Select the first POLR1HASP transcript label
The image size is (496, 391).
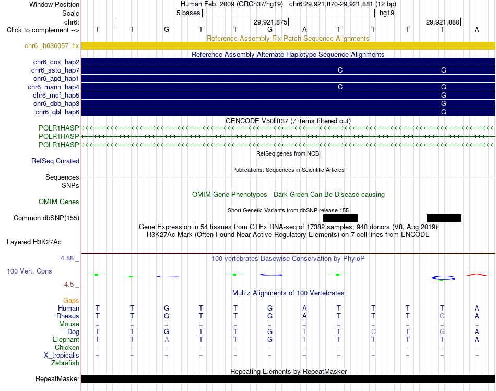coord(58,128)
